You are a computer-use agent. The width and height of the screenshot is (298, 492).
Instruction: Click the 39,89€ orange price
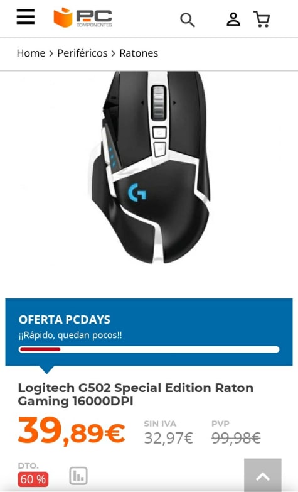pyautogui.click(x=72, y=431)
